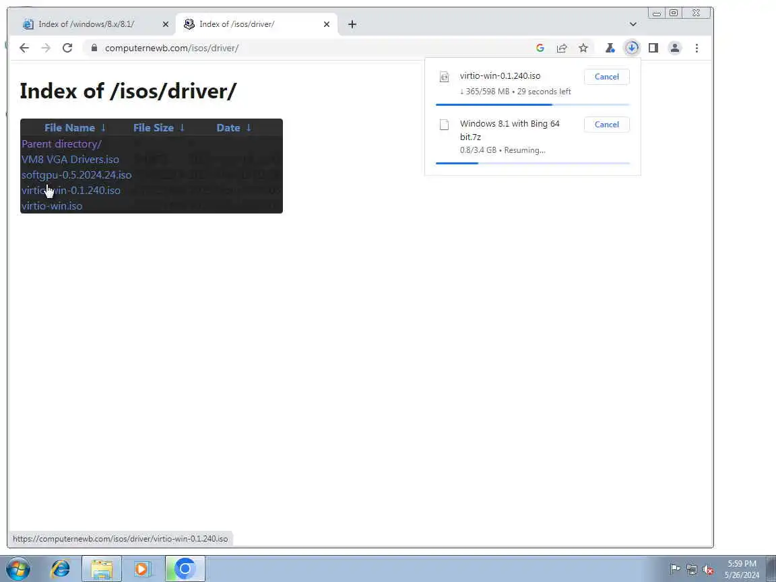Reload the current page
This screenshot has width=776, height=582.
click(67, 48)
